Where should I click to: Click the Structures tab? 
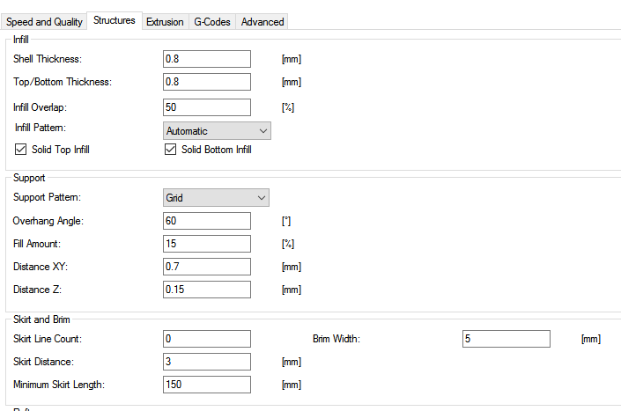pos(114,20)
